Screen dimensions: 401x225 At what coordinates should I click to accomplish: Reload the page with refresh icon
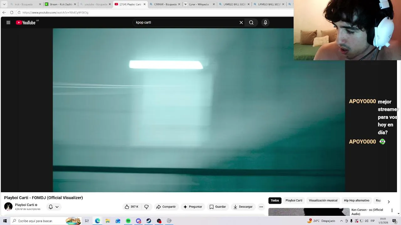pyautogui.click(x=12, y=12)
